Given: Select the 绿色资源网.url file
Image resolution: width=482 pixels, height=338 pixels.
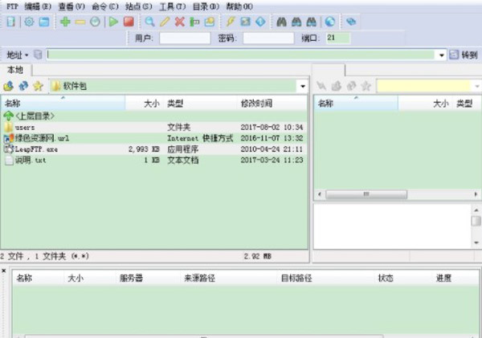Looking at the screenshot, I should coord(153,138).
